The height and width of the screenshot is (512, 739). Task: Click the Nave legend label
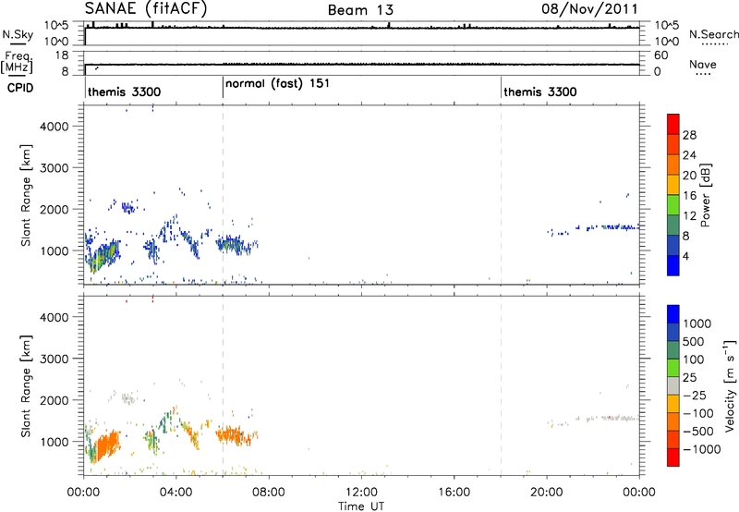(x=703, y=64)
